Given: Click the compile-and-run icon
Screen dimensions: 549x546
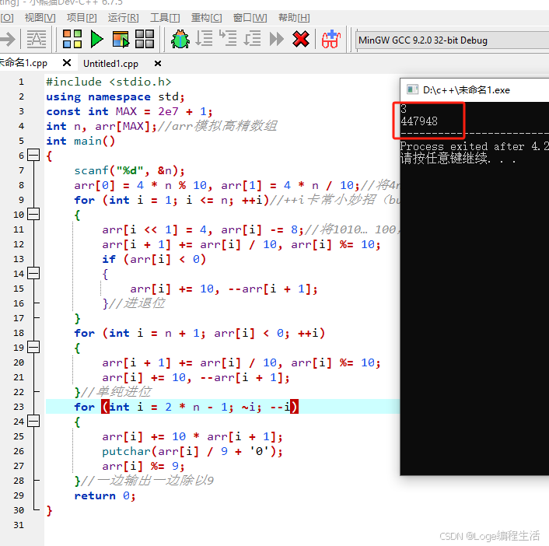Looking at the screenshot, I should 121,39.
